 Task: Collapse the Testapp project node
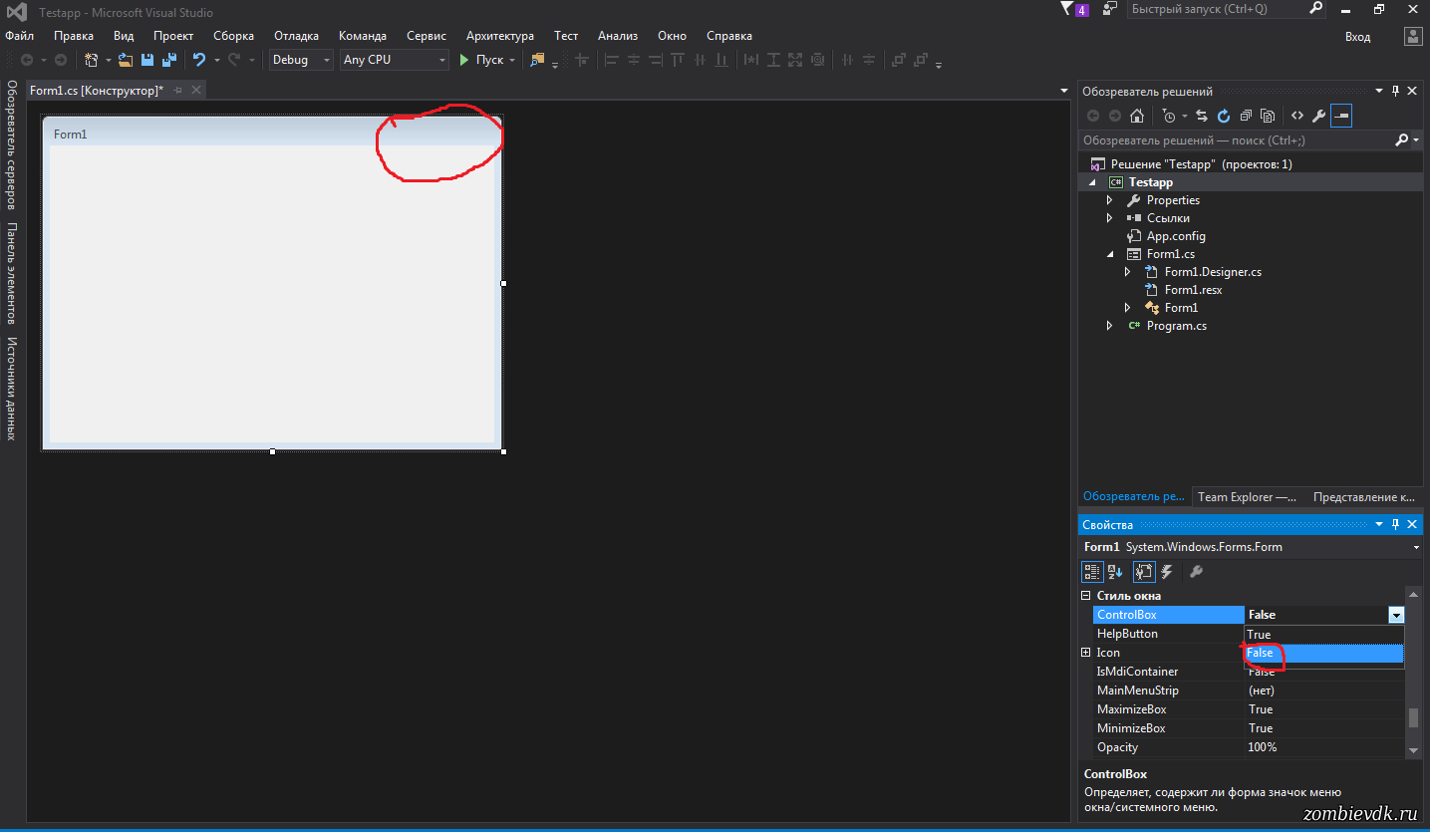(x=1091, y=182)
